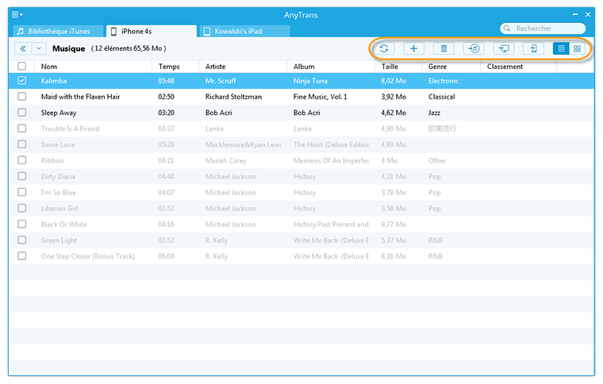This screenshot has width=603, height=384.
Task: Switch to Kowalski's iPad tab
Action: point(244,31)
